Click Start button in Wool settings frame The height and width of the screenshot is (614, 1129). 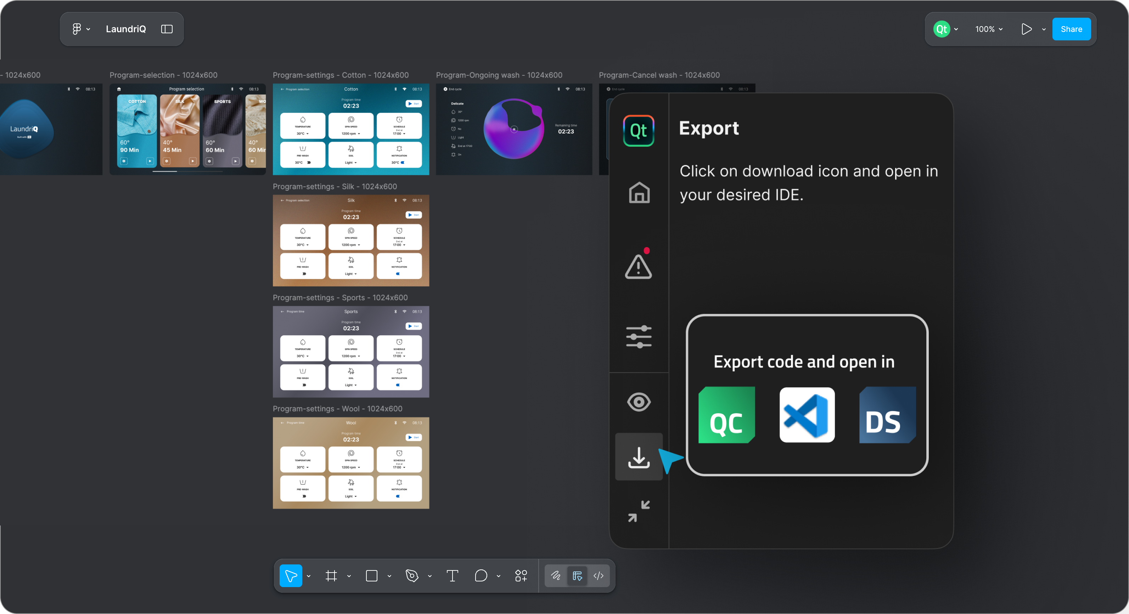413,438
